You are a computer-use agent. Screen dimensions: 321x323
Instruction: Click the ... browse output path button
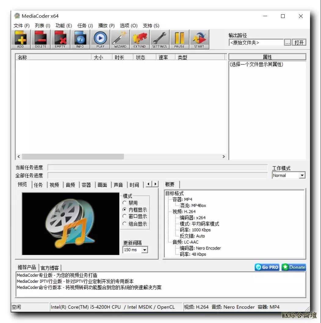[x=287, y=42]
